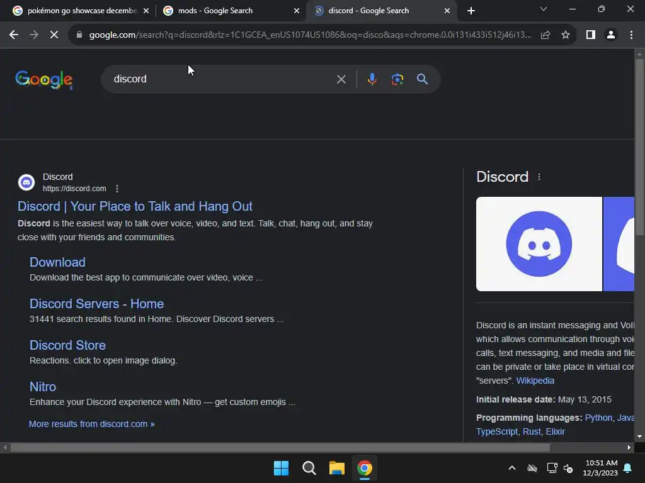Close the pokémon go showcase tab
Image resolution: width=645 pixels, height=483 pixels.
pyautogui.click(x=146, y=11)
